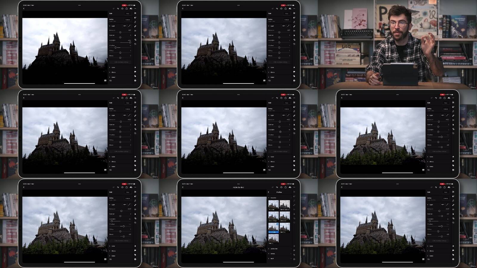
Task: Select the Crop tool in the maxed-Highlights screenshot
Action: coord(135,22)
